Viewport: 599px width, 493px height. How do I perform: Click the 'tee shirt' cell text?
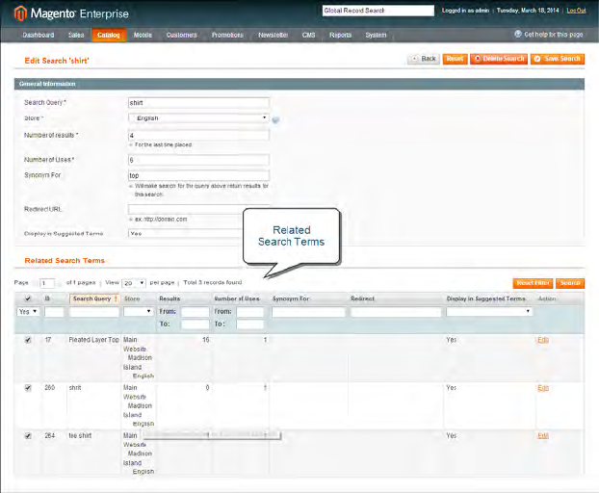coord(80,436)
